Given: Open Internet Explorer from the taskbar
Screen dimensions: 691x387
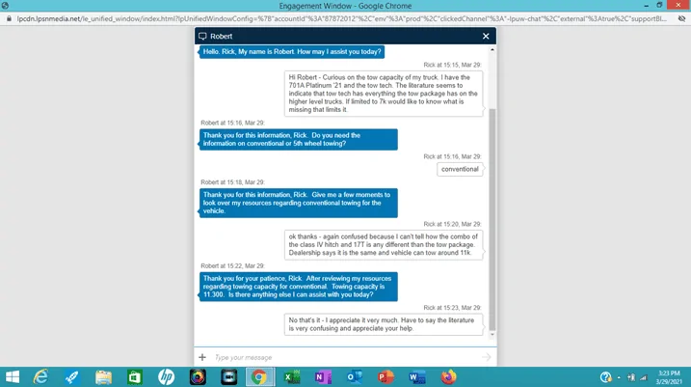Looking at the screenshot, I should [41, 376].
